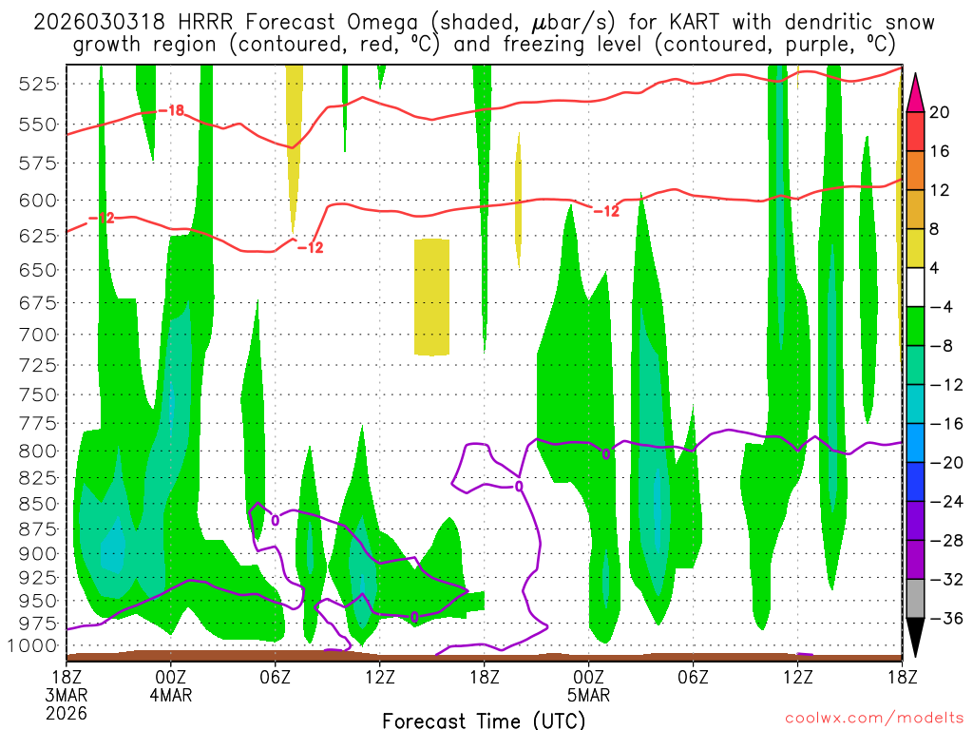Click the -12 contour label near 00Z 5MAR
Image resolution: width=973 pixels, height=730 pixels.
(606, 211)
